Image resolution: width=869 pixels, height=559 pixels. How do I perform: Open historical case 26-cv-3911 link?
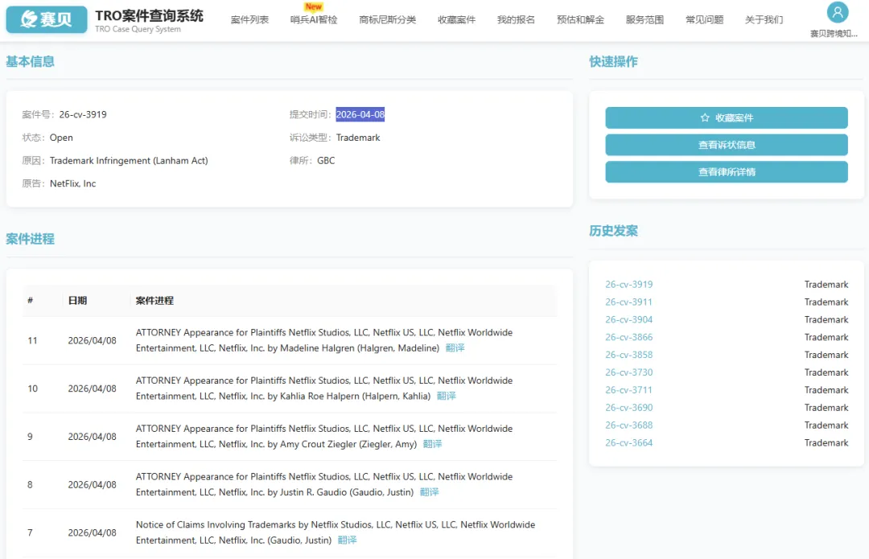pos(628,302)
